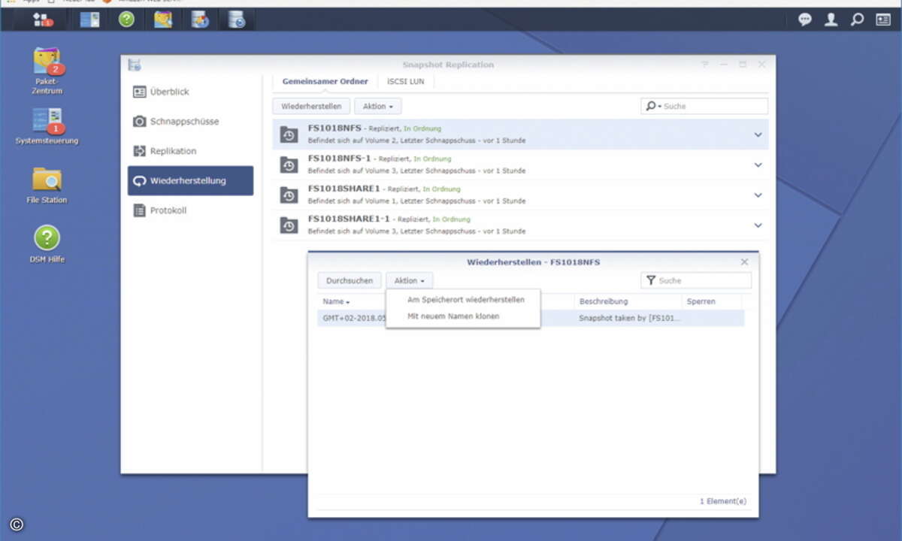The image size is (902, 541).
Task: Open Paket-Zentrum desktop icon
Action: [47, 71]
